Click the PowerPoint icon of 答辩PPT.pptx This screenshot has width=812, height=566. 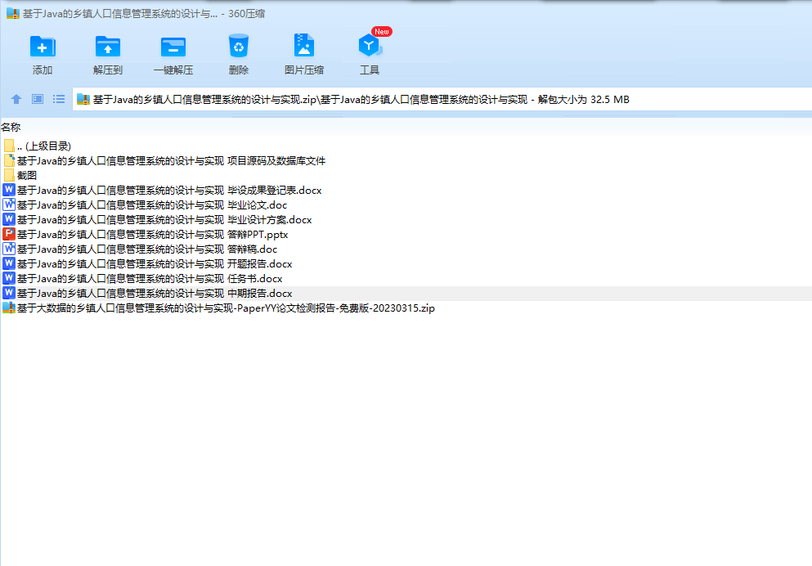9,234
